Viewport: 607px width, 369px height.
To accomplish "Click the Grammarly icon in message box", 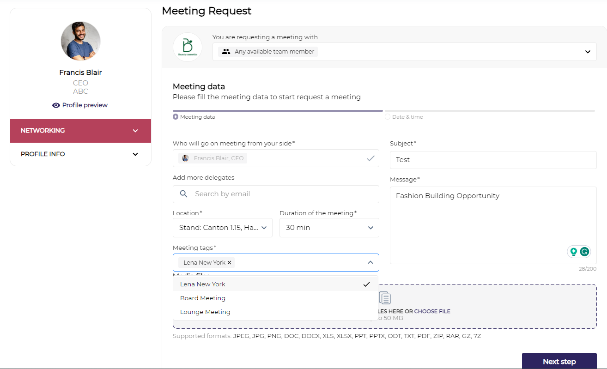I will pyautogui.click(x=584, y=252).
